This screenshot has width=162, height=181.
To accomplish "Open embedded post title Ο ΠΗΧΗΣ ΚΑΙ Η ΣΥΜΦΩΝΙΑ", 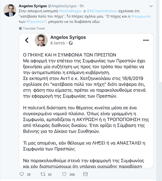I will pyautogui.click(x=70, y=55).
